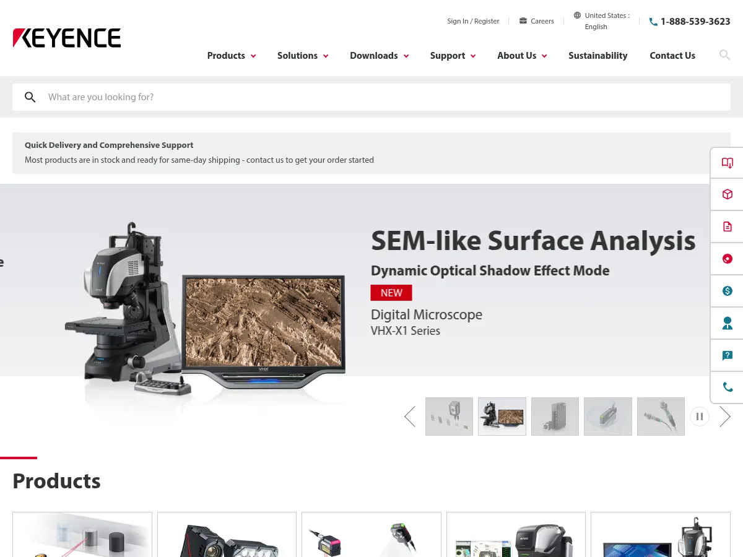Select the VHX microscope carousel thumbnail
This screenshot has width=743, height=557.
tap(502, 416)
